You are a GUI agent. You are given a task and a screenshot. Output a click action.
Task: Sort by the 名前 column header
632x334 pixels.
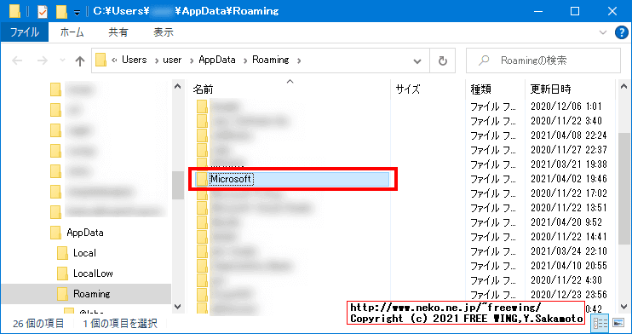point(203,89)
